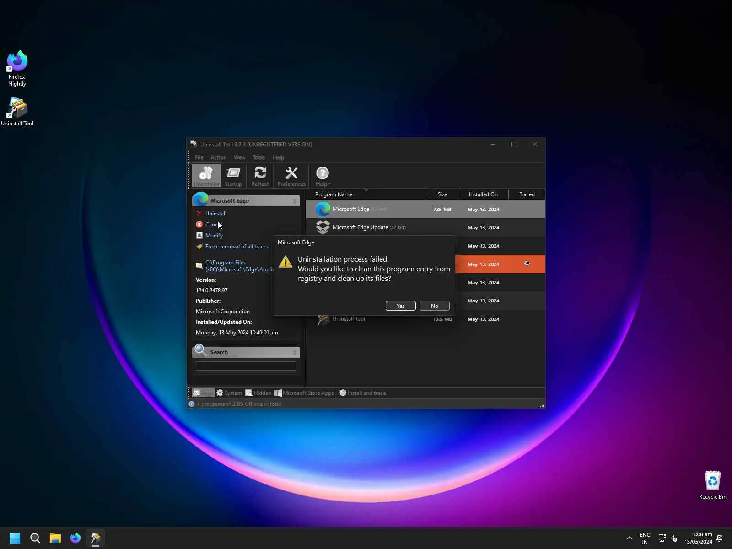The width and height of the screenshot is (732, 549).
Task: Open the ENG IN language switcher
Action: pyautogui.click(x=645, y=538)
